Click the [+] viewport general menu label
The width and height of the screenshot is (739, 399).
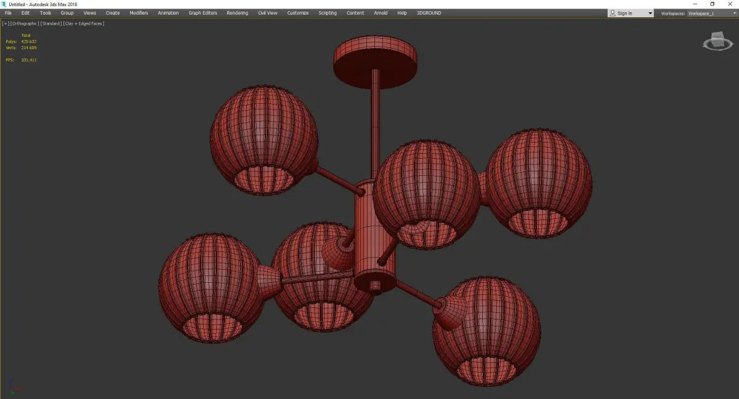tap(6, 23)
